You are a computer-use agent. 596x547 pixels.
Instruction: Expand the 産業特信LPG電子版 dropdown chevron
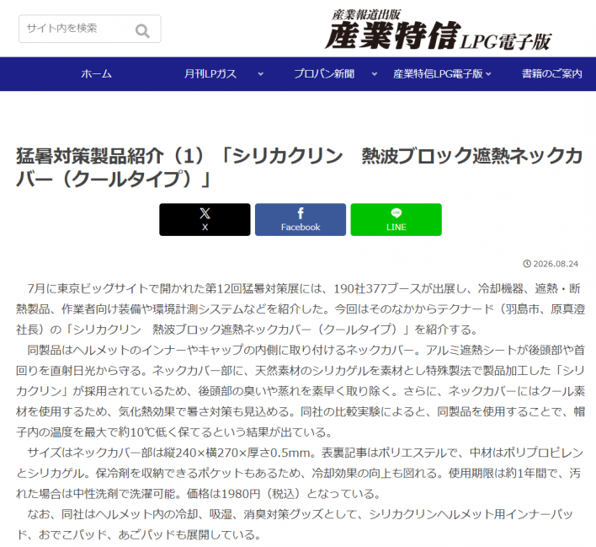coord(488,74)
